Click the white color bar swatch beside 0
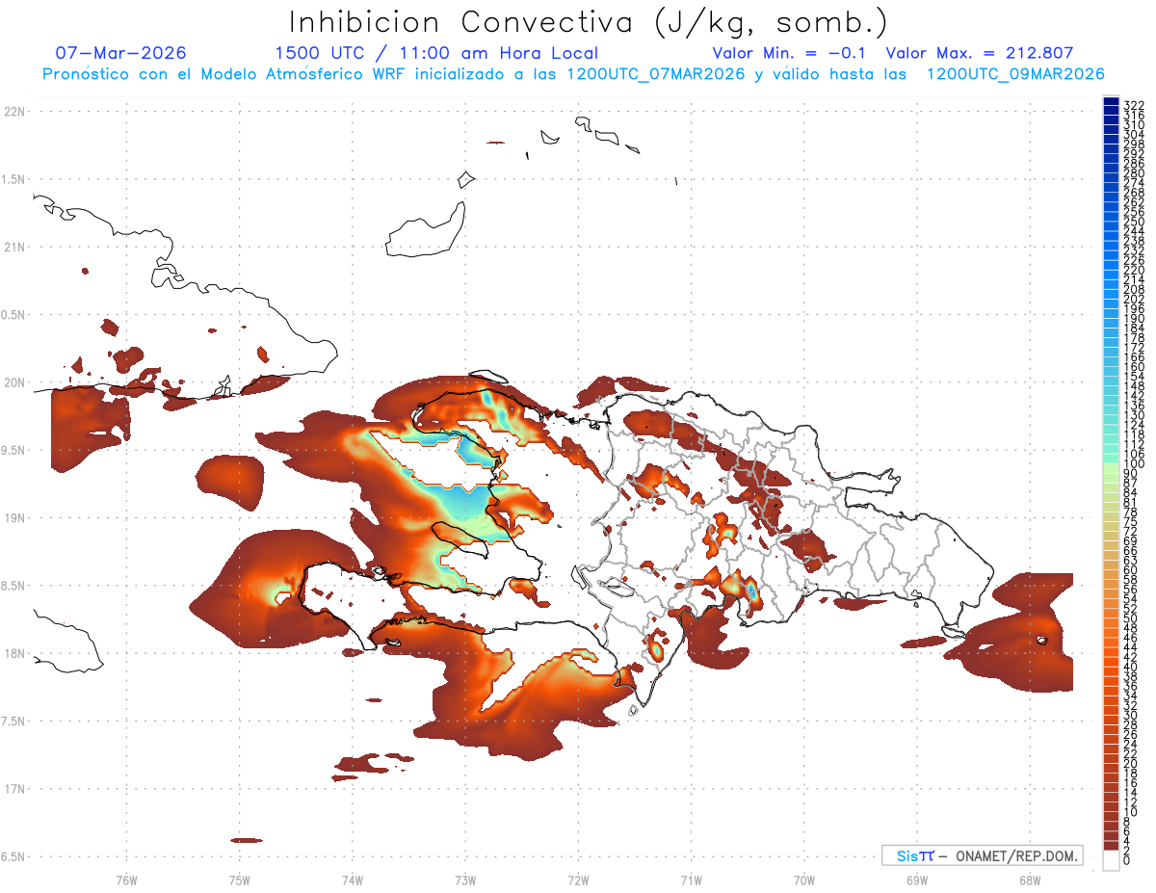Viewport: 1156px width, 893px height. click(1111, 860)
